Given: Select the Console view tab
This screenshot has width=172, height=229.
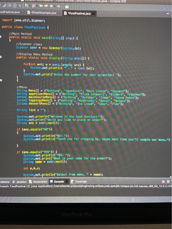Looking at the screenshot, I should (x=59, y=182).
